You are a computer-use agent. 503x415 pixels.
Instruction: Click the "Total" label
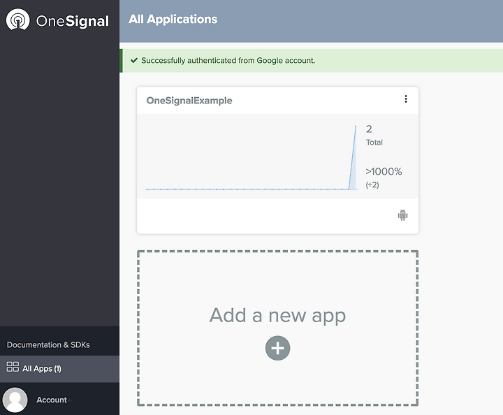tap(374, 143)
